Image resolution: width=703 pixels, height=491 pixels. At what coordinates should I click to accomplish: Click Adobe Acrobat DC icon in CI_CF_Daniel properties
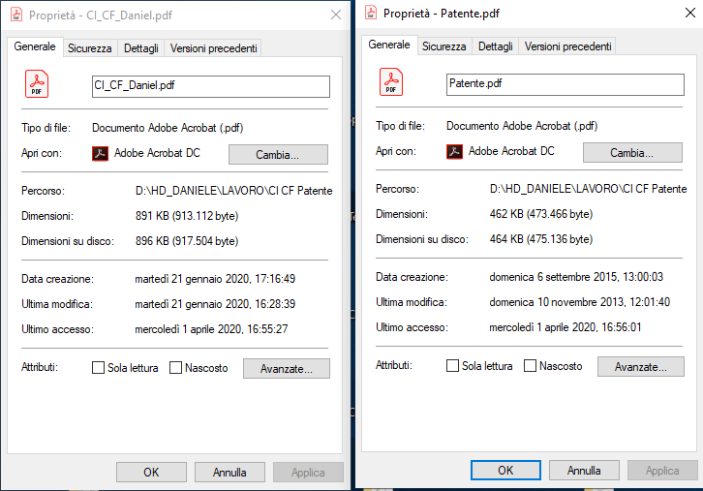pos(100,153)
